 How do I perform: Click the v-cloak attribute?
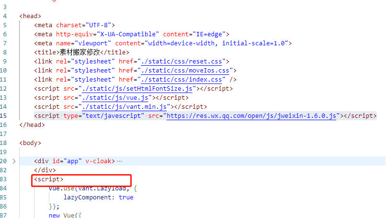[98, 161]
